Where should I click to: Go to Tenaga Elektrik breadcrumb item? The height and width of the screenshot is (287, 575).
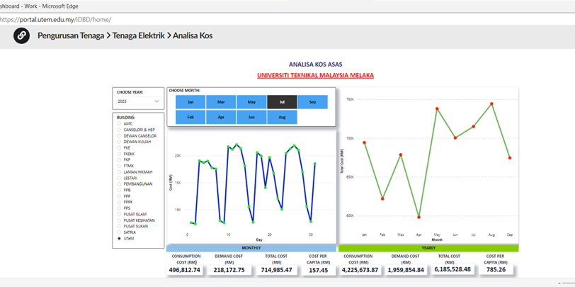[x=138, y=35]
